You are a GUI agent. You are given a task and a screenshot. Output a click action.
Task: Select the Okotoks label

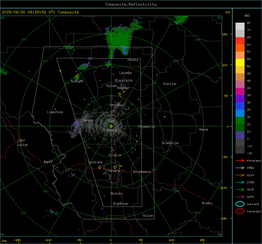(116, 194)
